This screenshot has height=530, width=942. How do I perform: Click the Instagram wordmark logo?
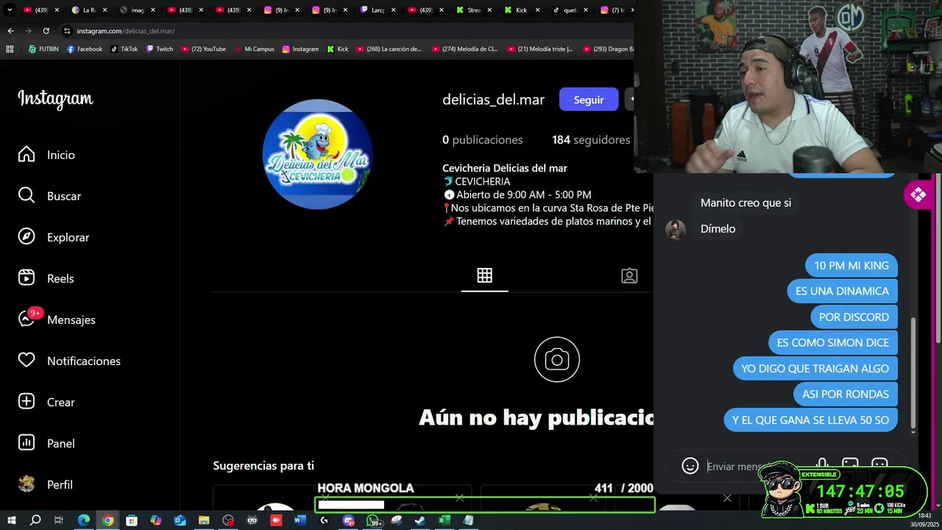[55, 99]
